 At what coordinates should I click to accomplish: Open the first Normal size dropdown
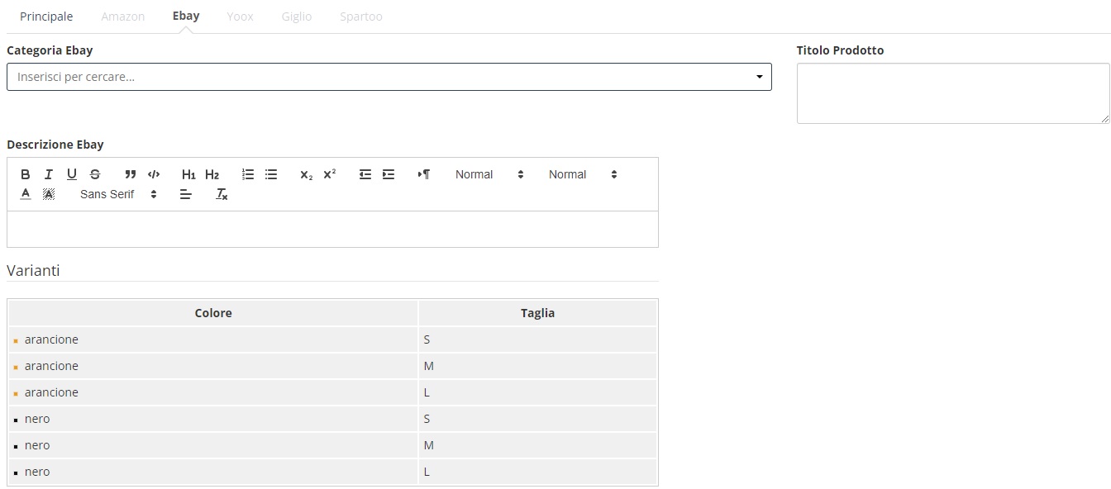pyautogui.click(x=489, y=174)
